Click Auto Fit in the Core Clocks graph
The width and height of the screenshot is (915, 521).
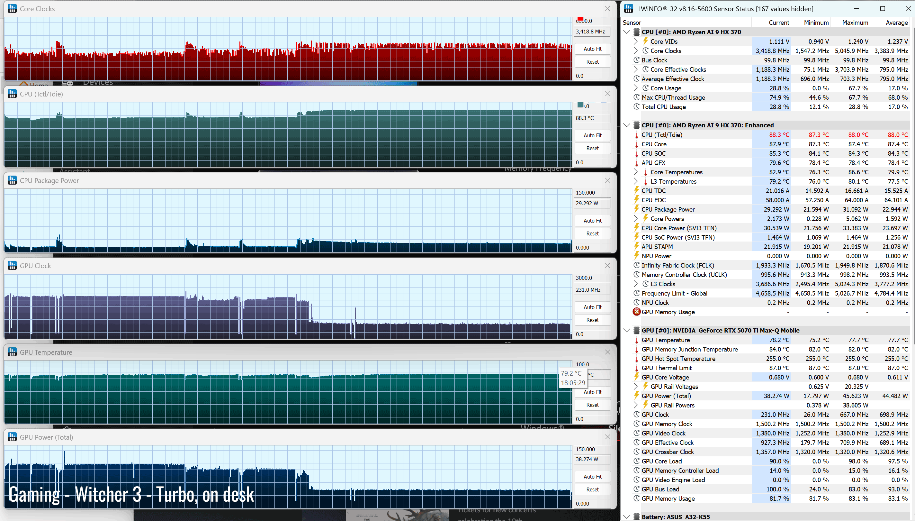[592, 49]
